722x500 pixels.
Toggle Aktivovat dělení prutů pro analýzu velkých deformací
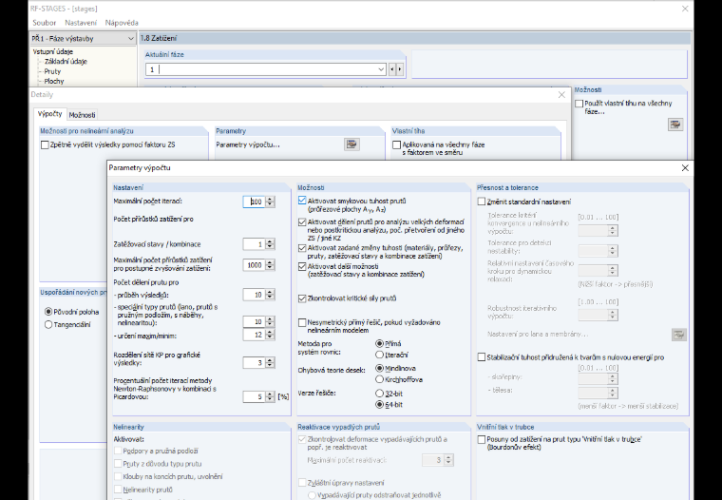[x=302, y=221]
